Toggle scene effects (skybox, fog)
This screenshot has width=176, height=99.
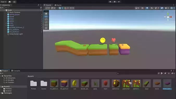click(x=156, y=8)
